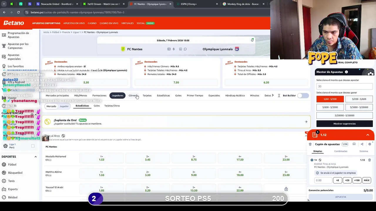The height and width of the screenshot is (211, 376).
Task: Open the Tarjetas market tab
Action: click(x=147, y=96)
